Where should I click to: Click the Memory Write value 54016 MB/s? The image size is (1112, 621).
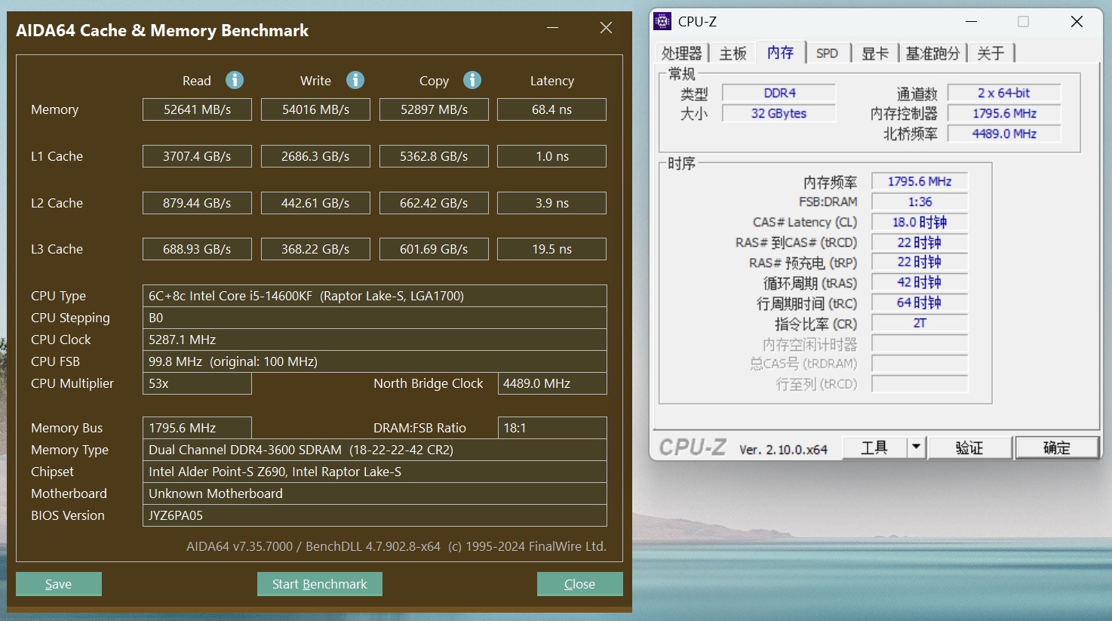(315, 109)
